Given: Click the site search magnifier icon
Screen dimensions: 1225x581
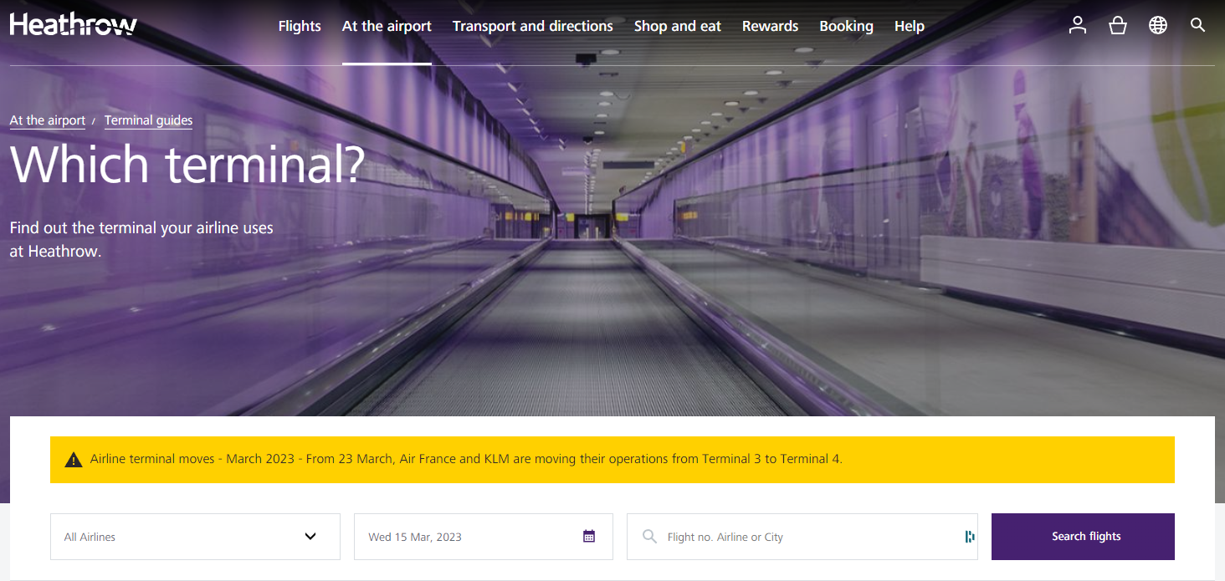Looking at the screenshot, I should pos(1197,25).
